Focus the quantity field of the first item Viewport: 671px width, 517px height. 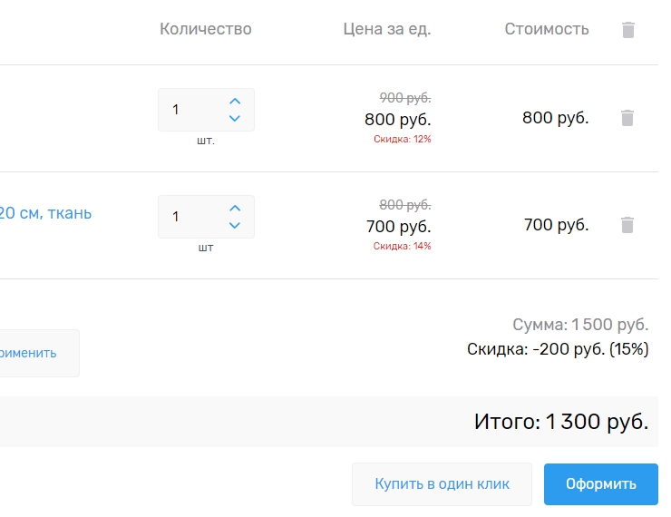pos(189,110)
